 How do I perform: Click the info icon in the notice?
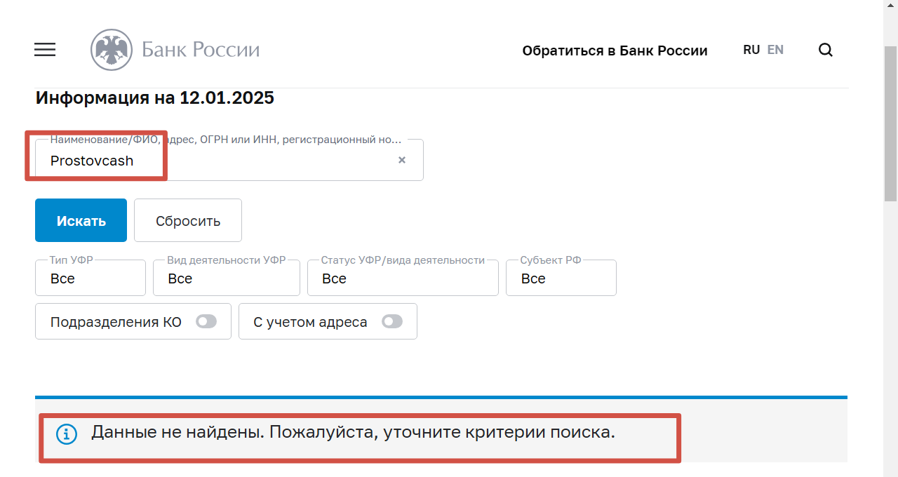67,434
